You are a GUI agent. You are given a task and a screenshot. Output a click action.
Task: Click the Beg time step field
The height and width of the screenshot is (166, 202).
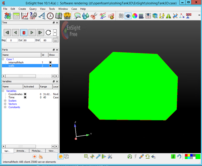[x=12, y=40]
